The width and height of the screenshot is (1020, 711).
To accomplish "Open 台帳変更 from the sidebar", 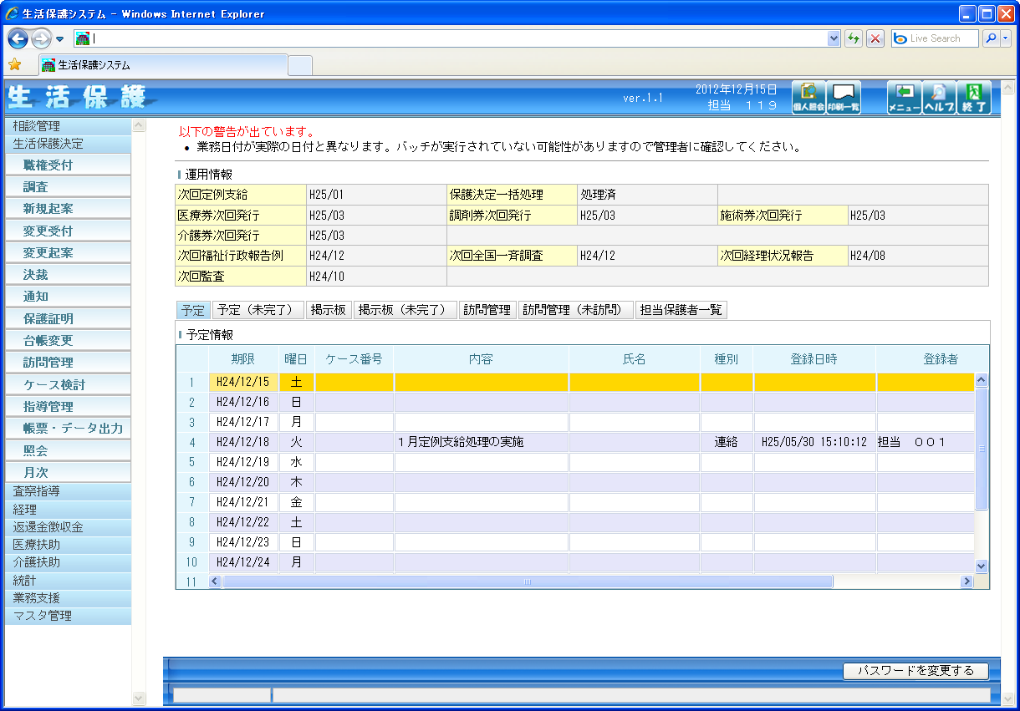I will click(x=68, y=341).
